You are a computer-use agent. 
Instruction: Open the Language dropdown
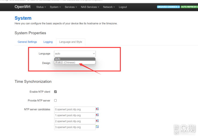pos(75,54)
